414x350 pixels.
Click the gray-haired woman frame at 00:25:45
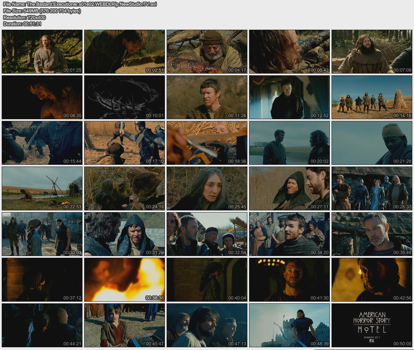tap(207, 188)
